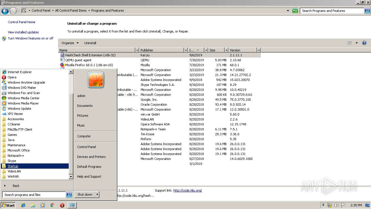The image size is (371, 209).
Task: Click the Shut down button
Action: point(85,194)
